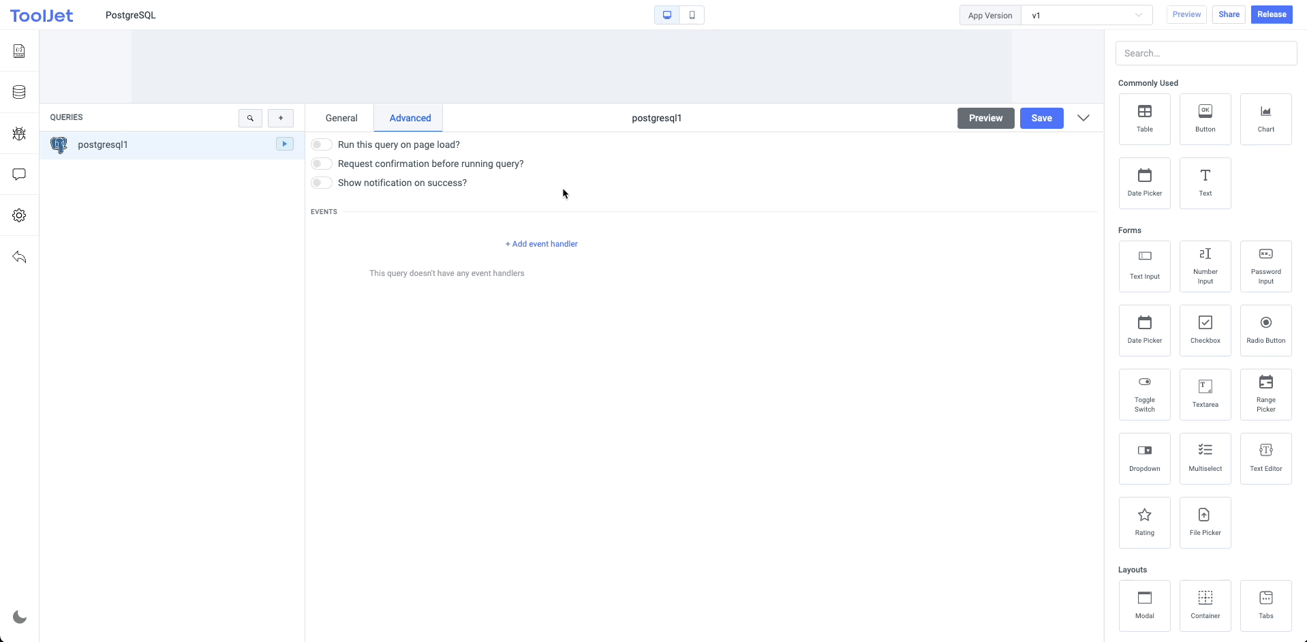Click the search queries magnifier icon
1307x642 pixels.
click(250, 118)
